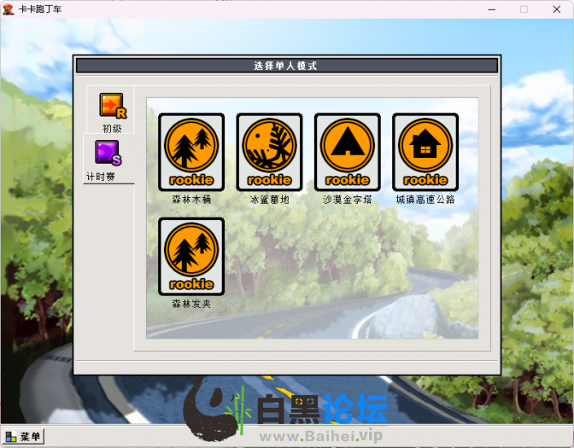The image size is (574, 448).
Task: Select the 森林木桶 rookie track icon
Action: [191, 152]
